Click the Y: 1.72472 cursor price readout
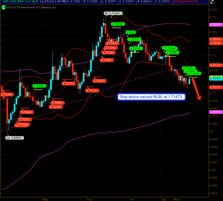223x201 pixels. (x=163, y=1)
